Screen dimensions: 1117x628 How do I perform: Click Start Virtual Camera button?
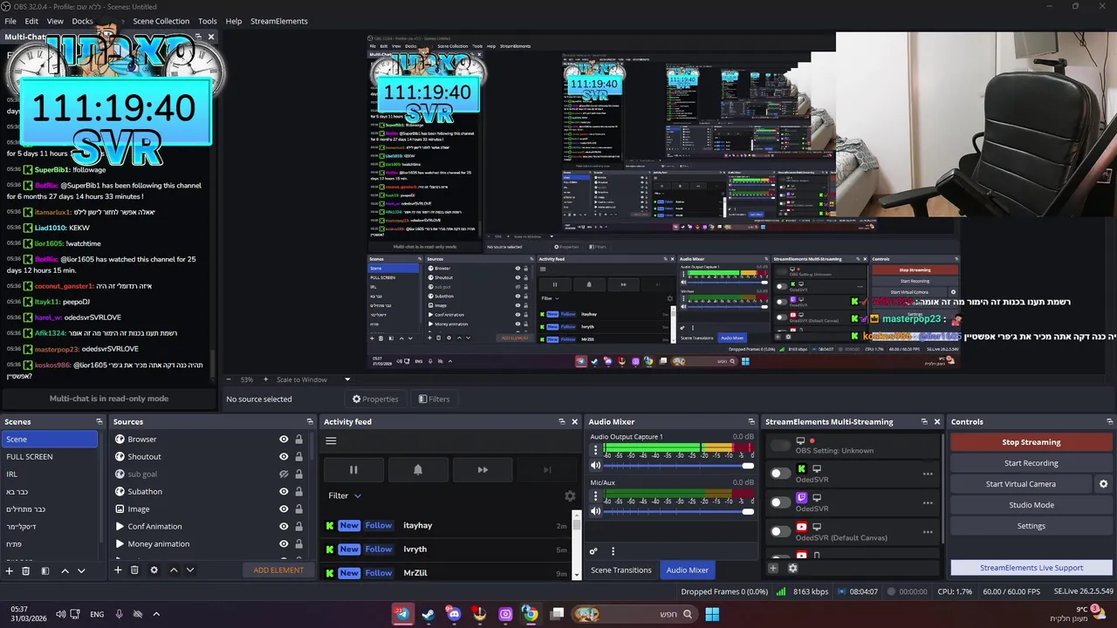coord(1020,484)
